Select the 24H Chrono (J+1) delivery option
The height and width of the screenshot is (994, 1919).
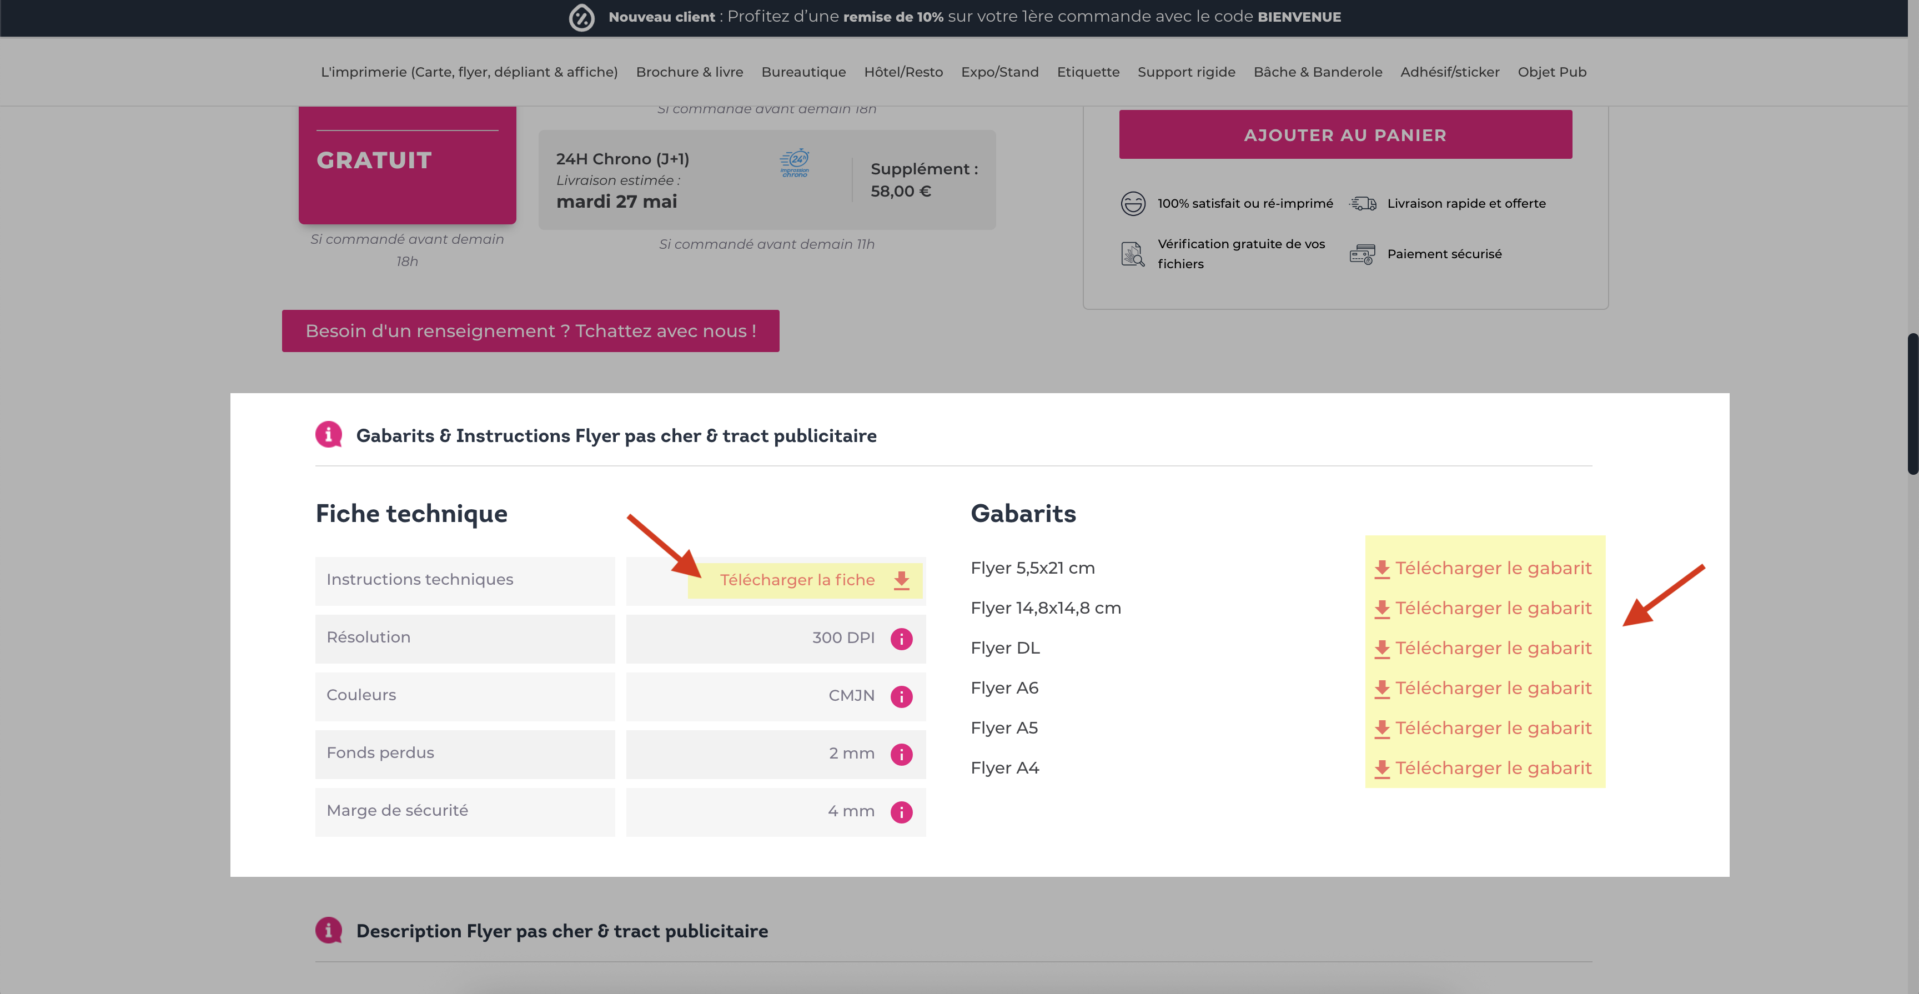(767, 179)
